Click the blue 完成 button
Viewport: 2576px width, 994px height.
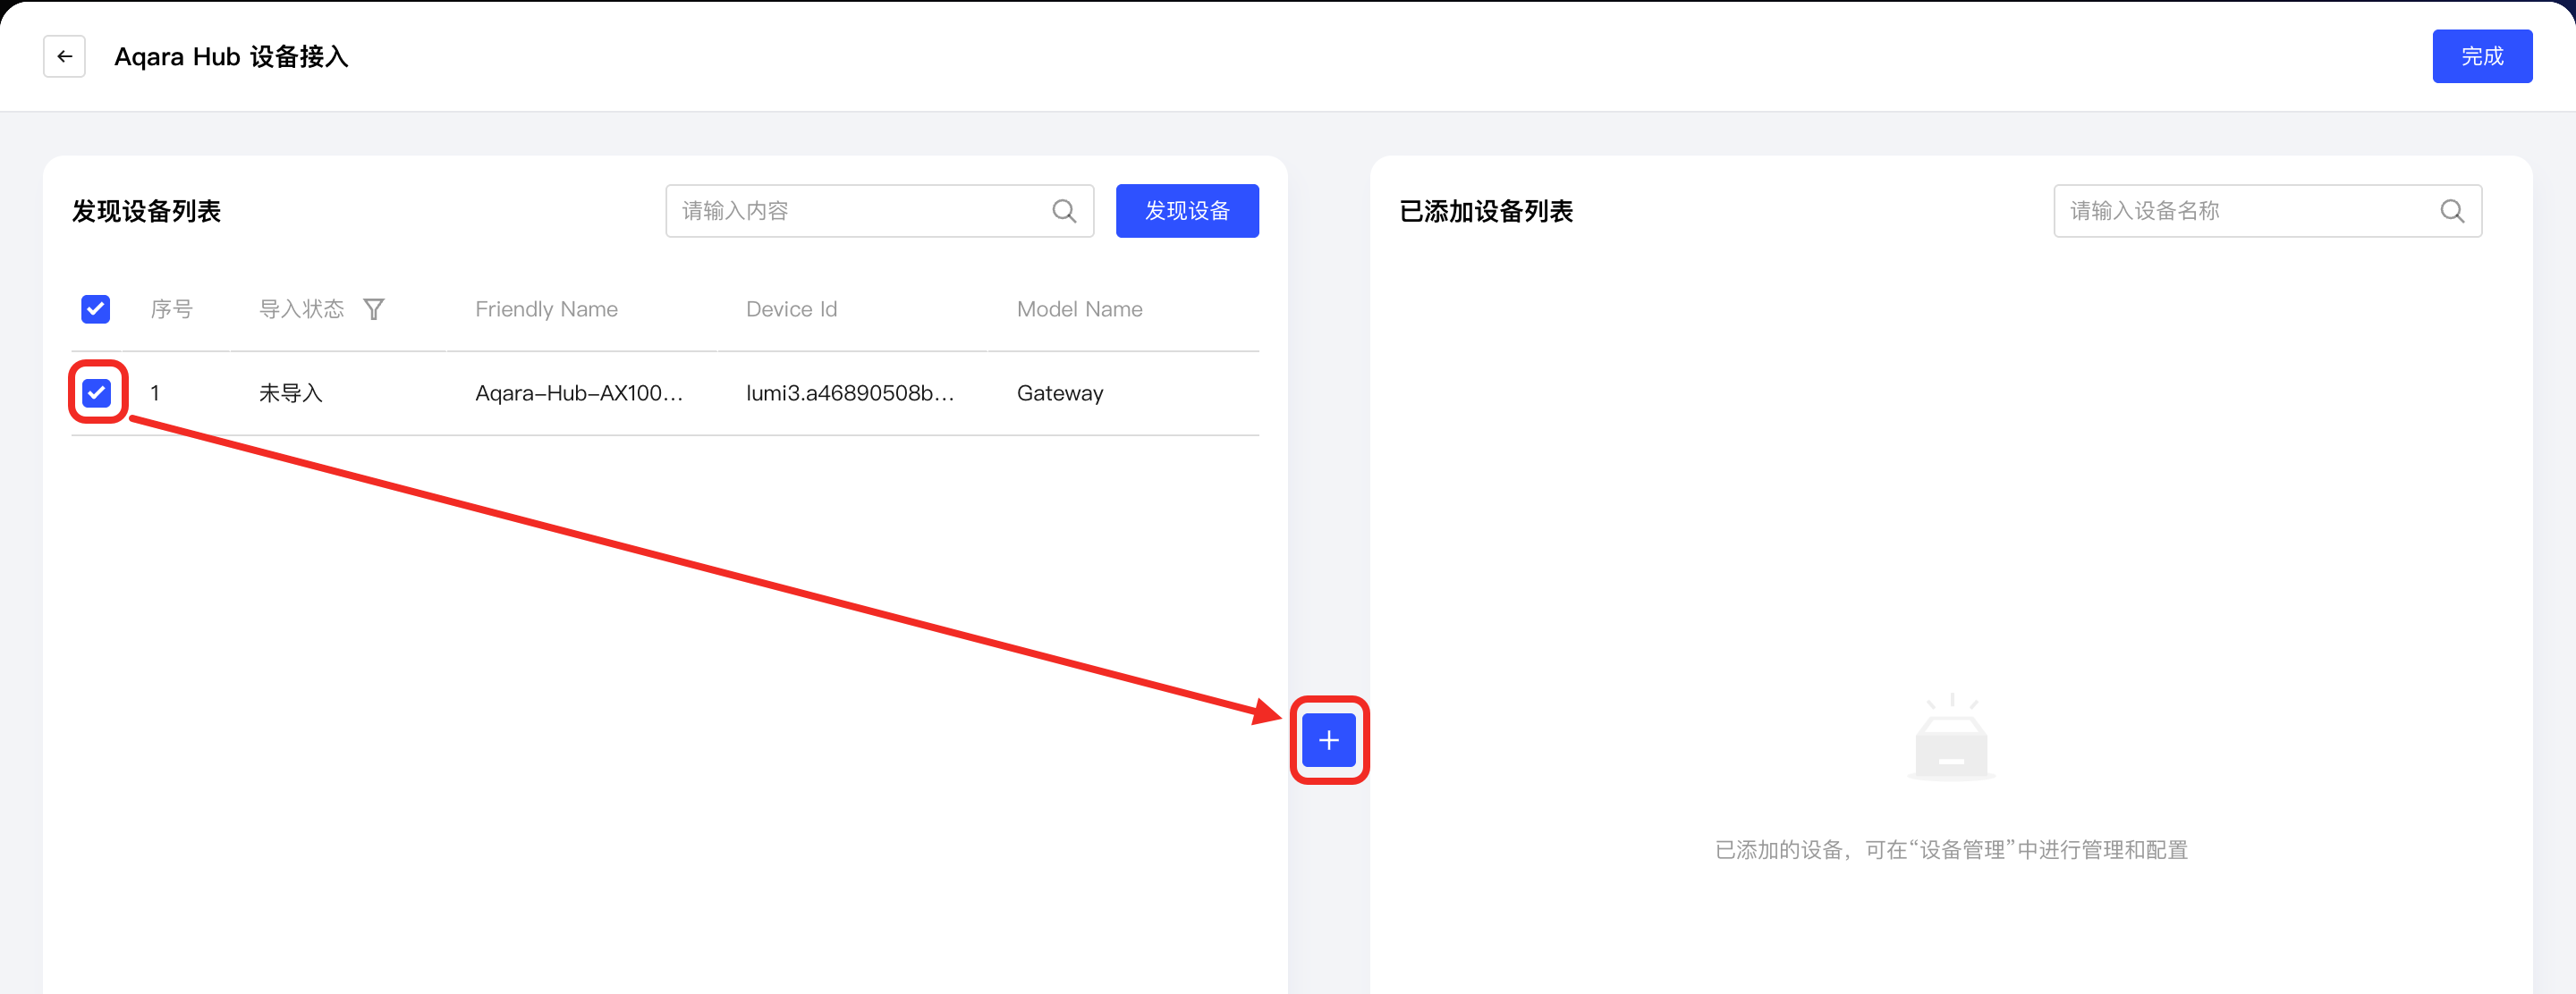pos(2482,56)
